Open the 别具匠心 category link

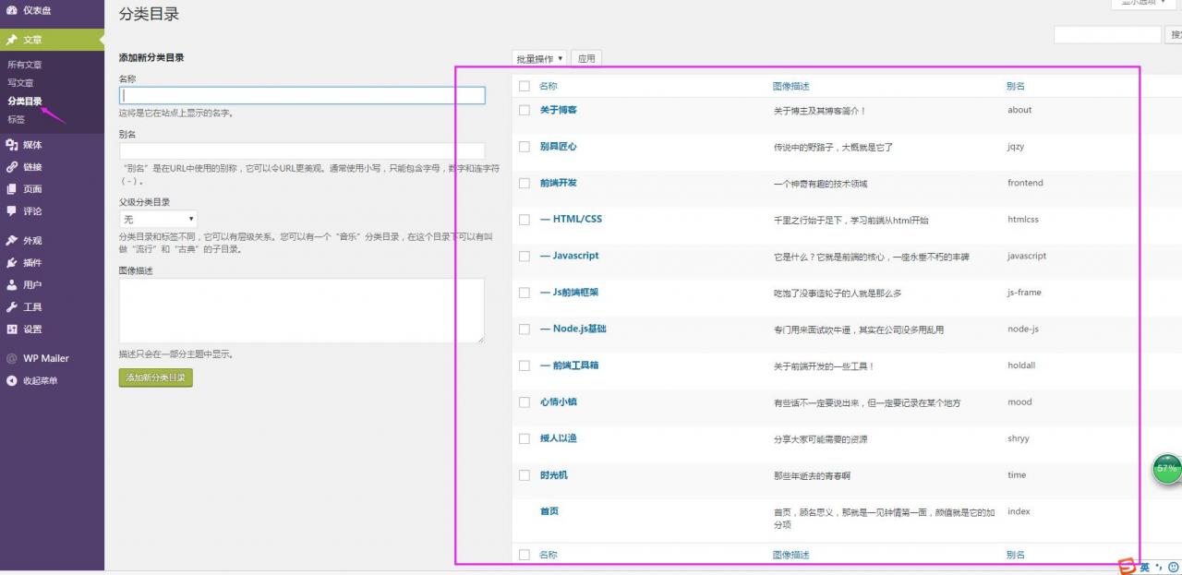tap(556, 146)
